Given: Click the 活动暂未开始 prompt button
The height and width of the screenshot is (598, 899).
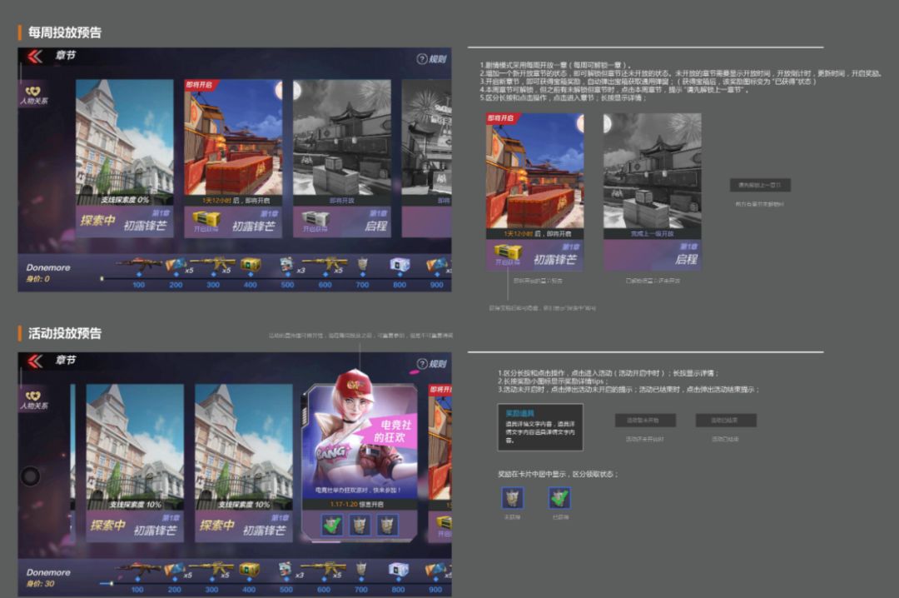Looking at the screenshot, I should [645, 421].
